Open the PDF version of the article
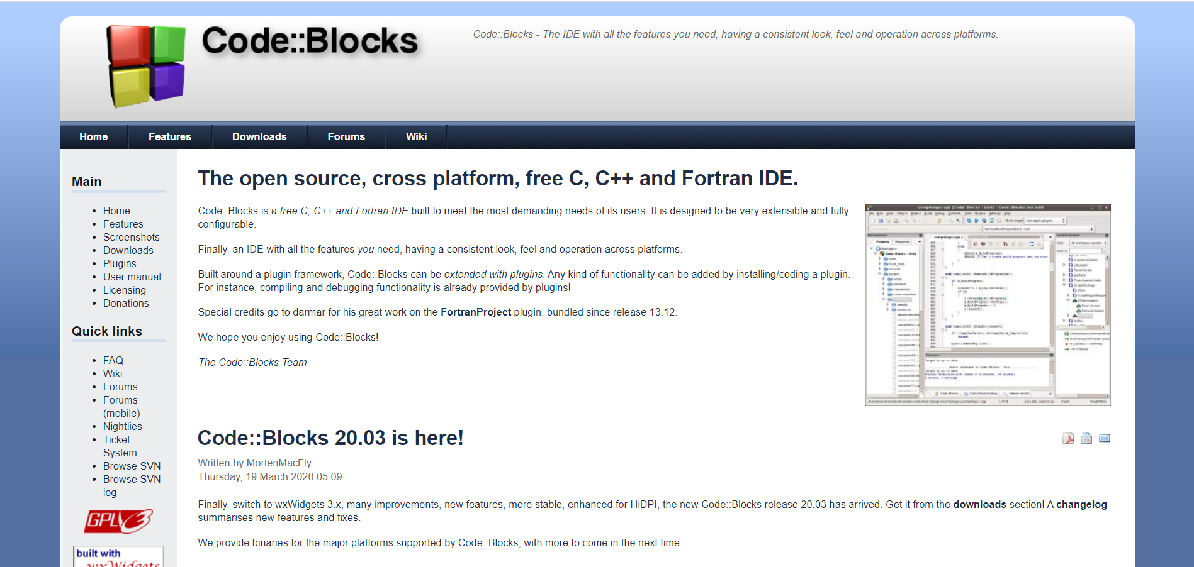Image resolution: width=1194 pixels, height=567 pixels. click(x=1067, y=438)
